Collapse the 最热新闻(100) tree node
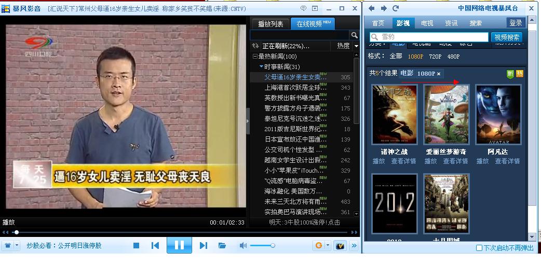The height and width of the screenshot is (280, 541). click(x=255, y=56)
